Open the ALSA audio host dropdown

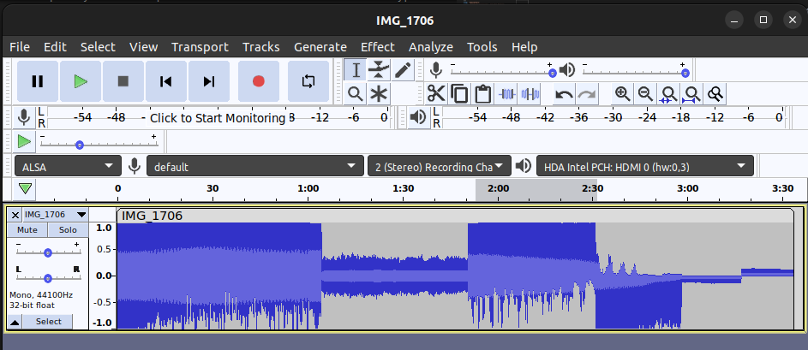point(68,166)
